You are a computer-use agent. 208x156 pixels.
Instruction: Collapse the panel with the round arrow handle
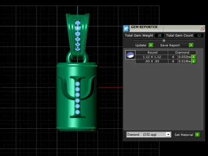pos(164,40)
